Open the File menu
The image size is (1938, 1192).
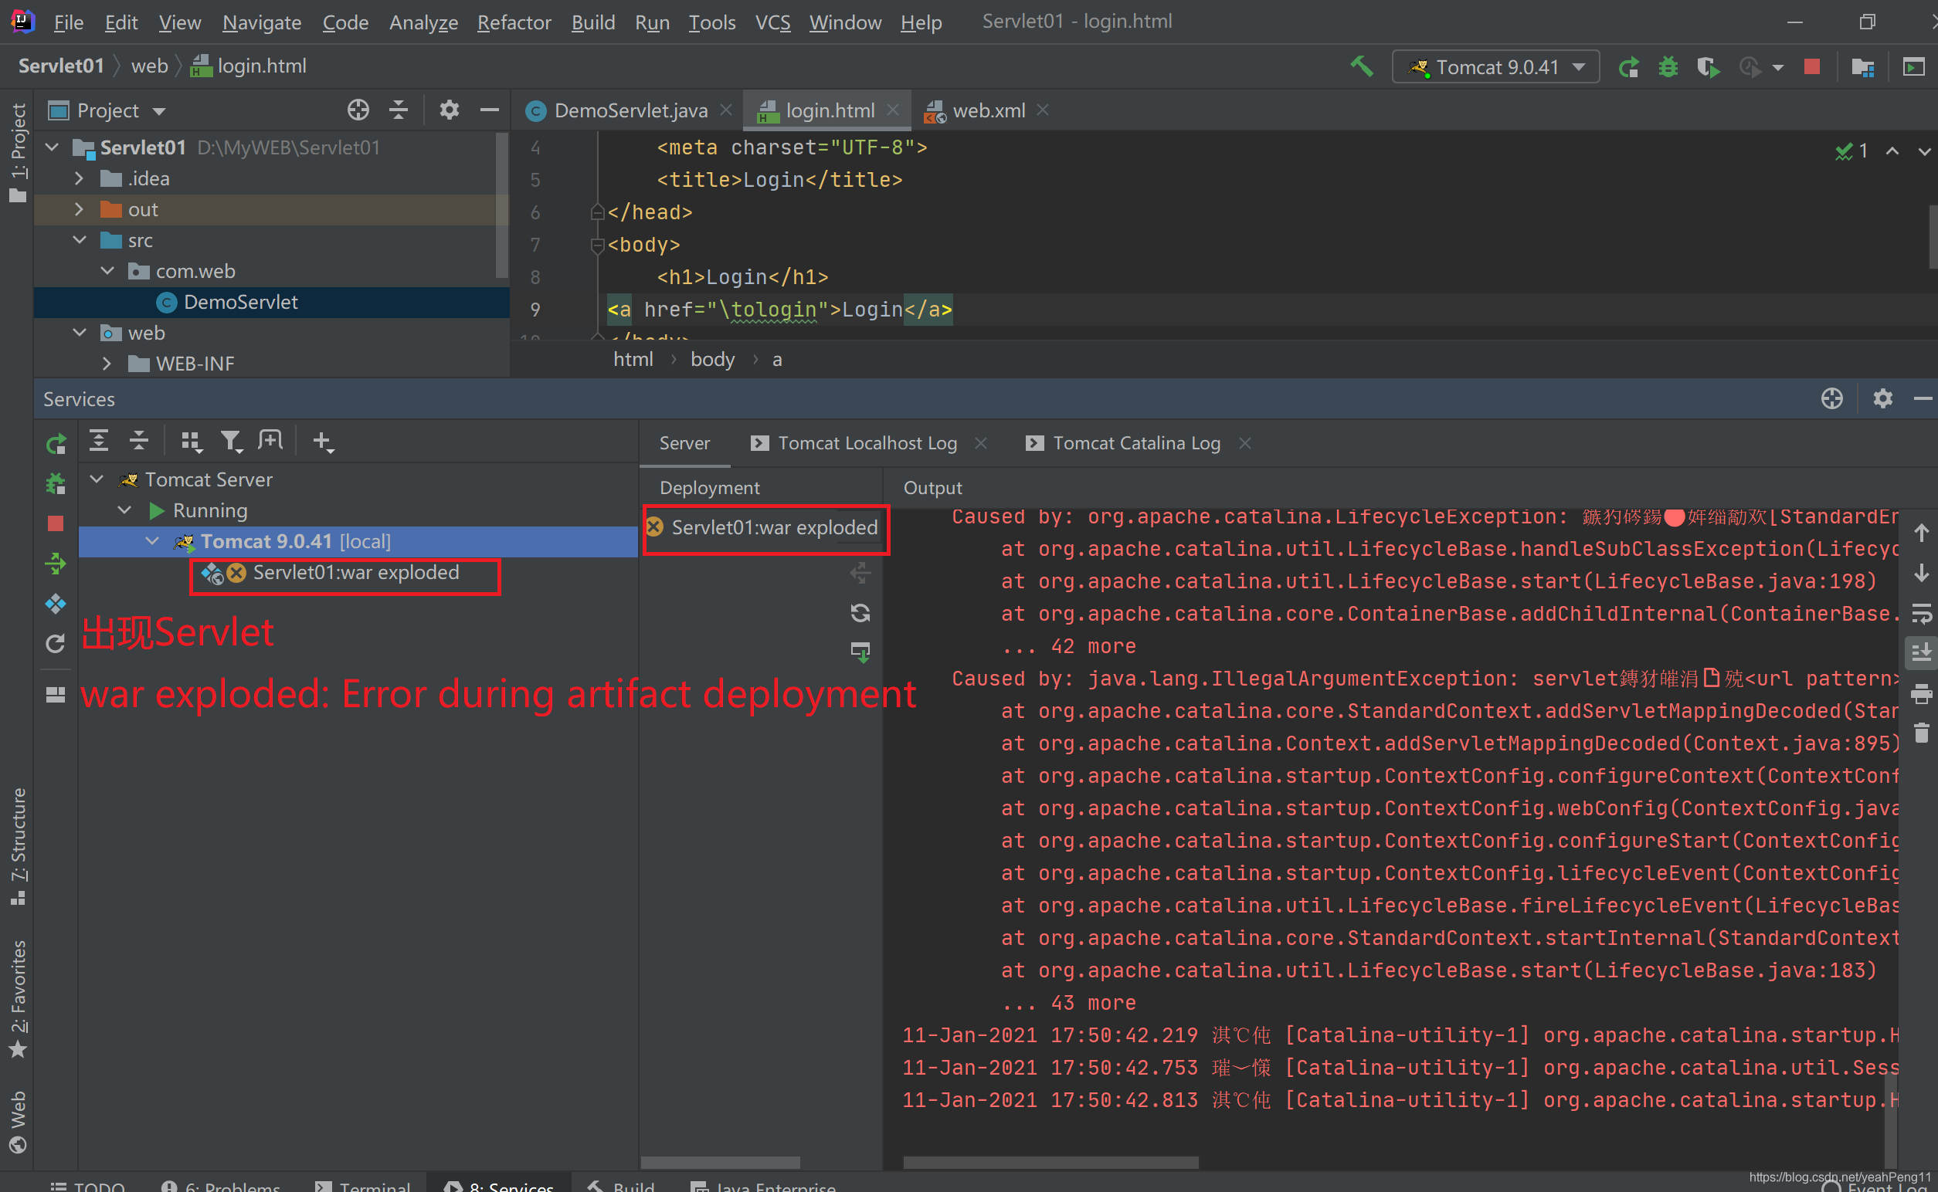[68, 22]
